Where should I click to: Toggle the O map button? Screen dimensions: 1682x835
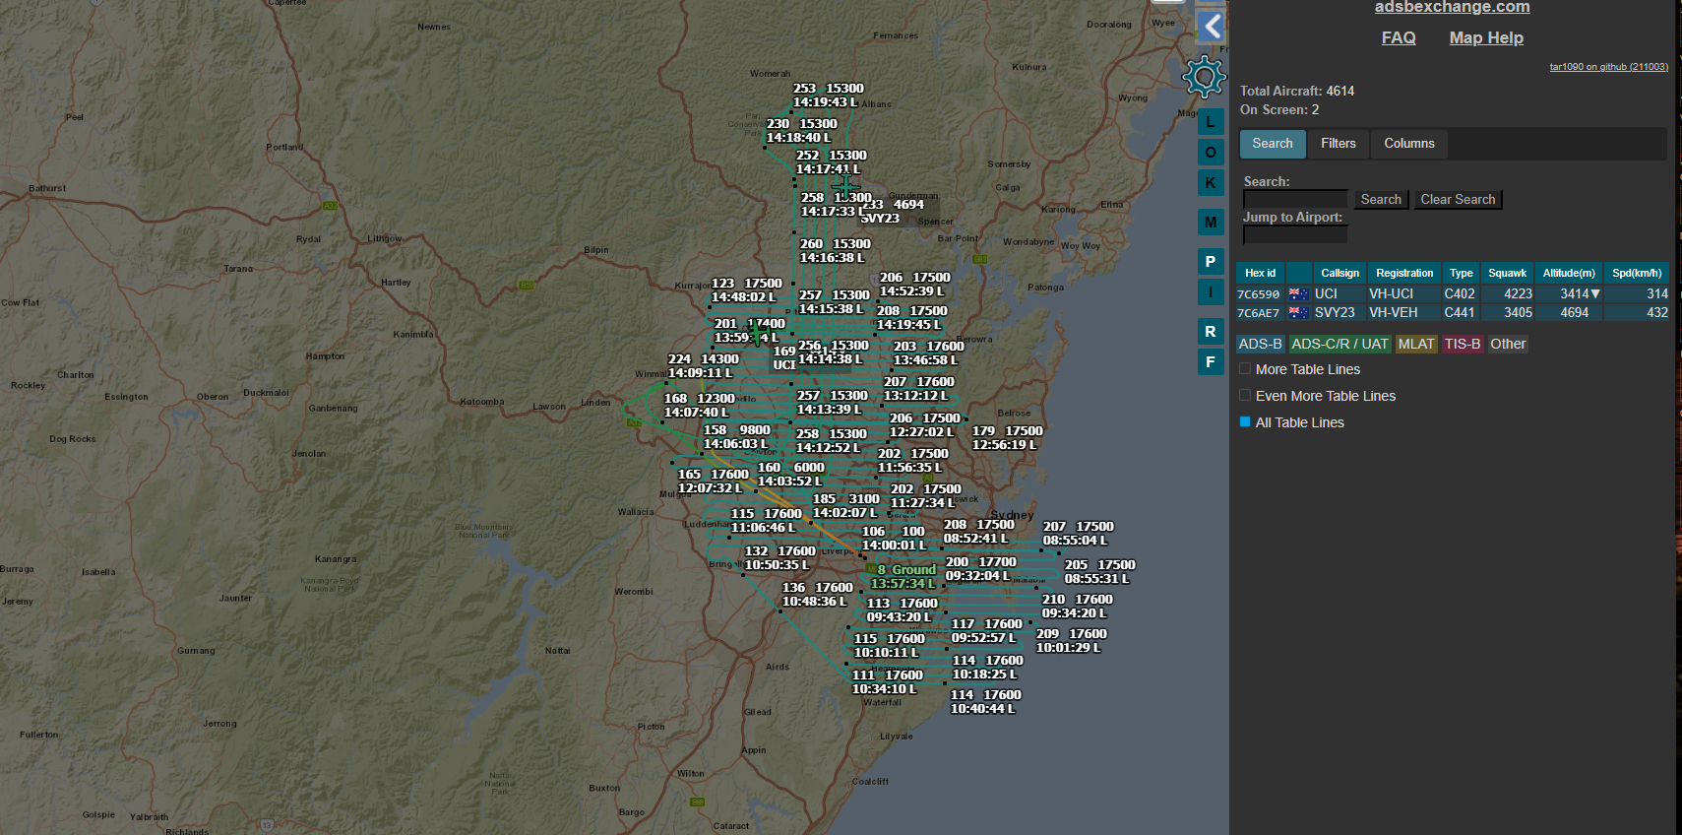[x=1211, y=153]
